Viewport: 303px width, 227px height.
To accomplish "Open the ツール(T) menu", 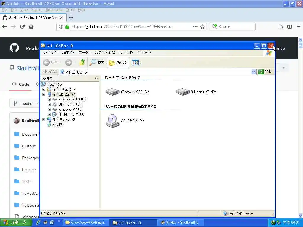I will 126,53.
